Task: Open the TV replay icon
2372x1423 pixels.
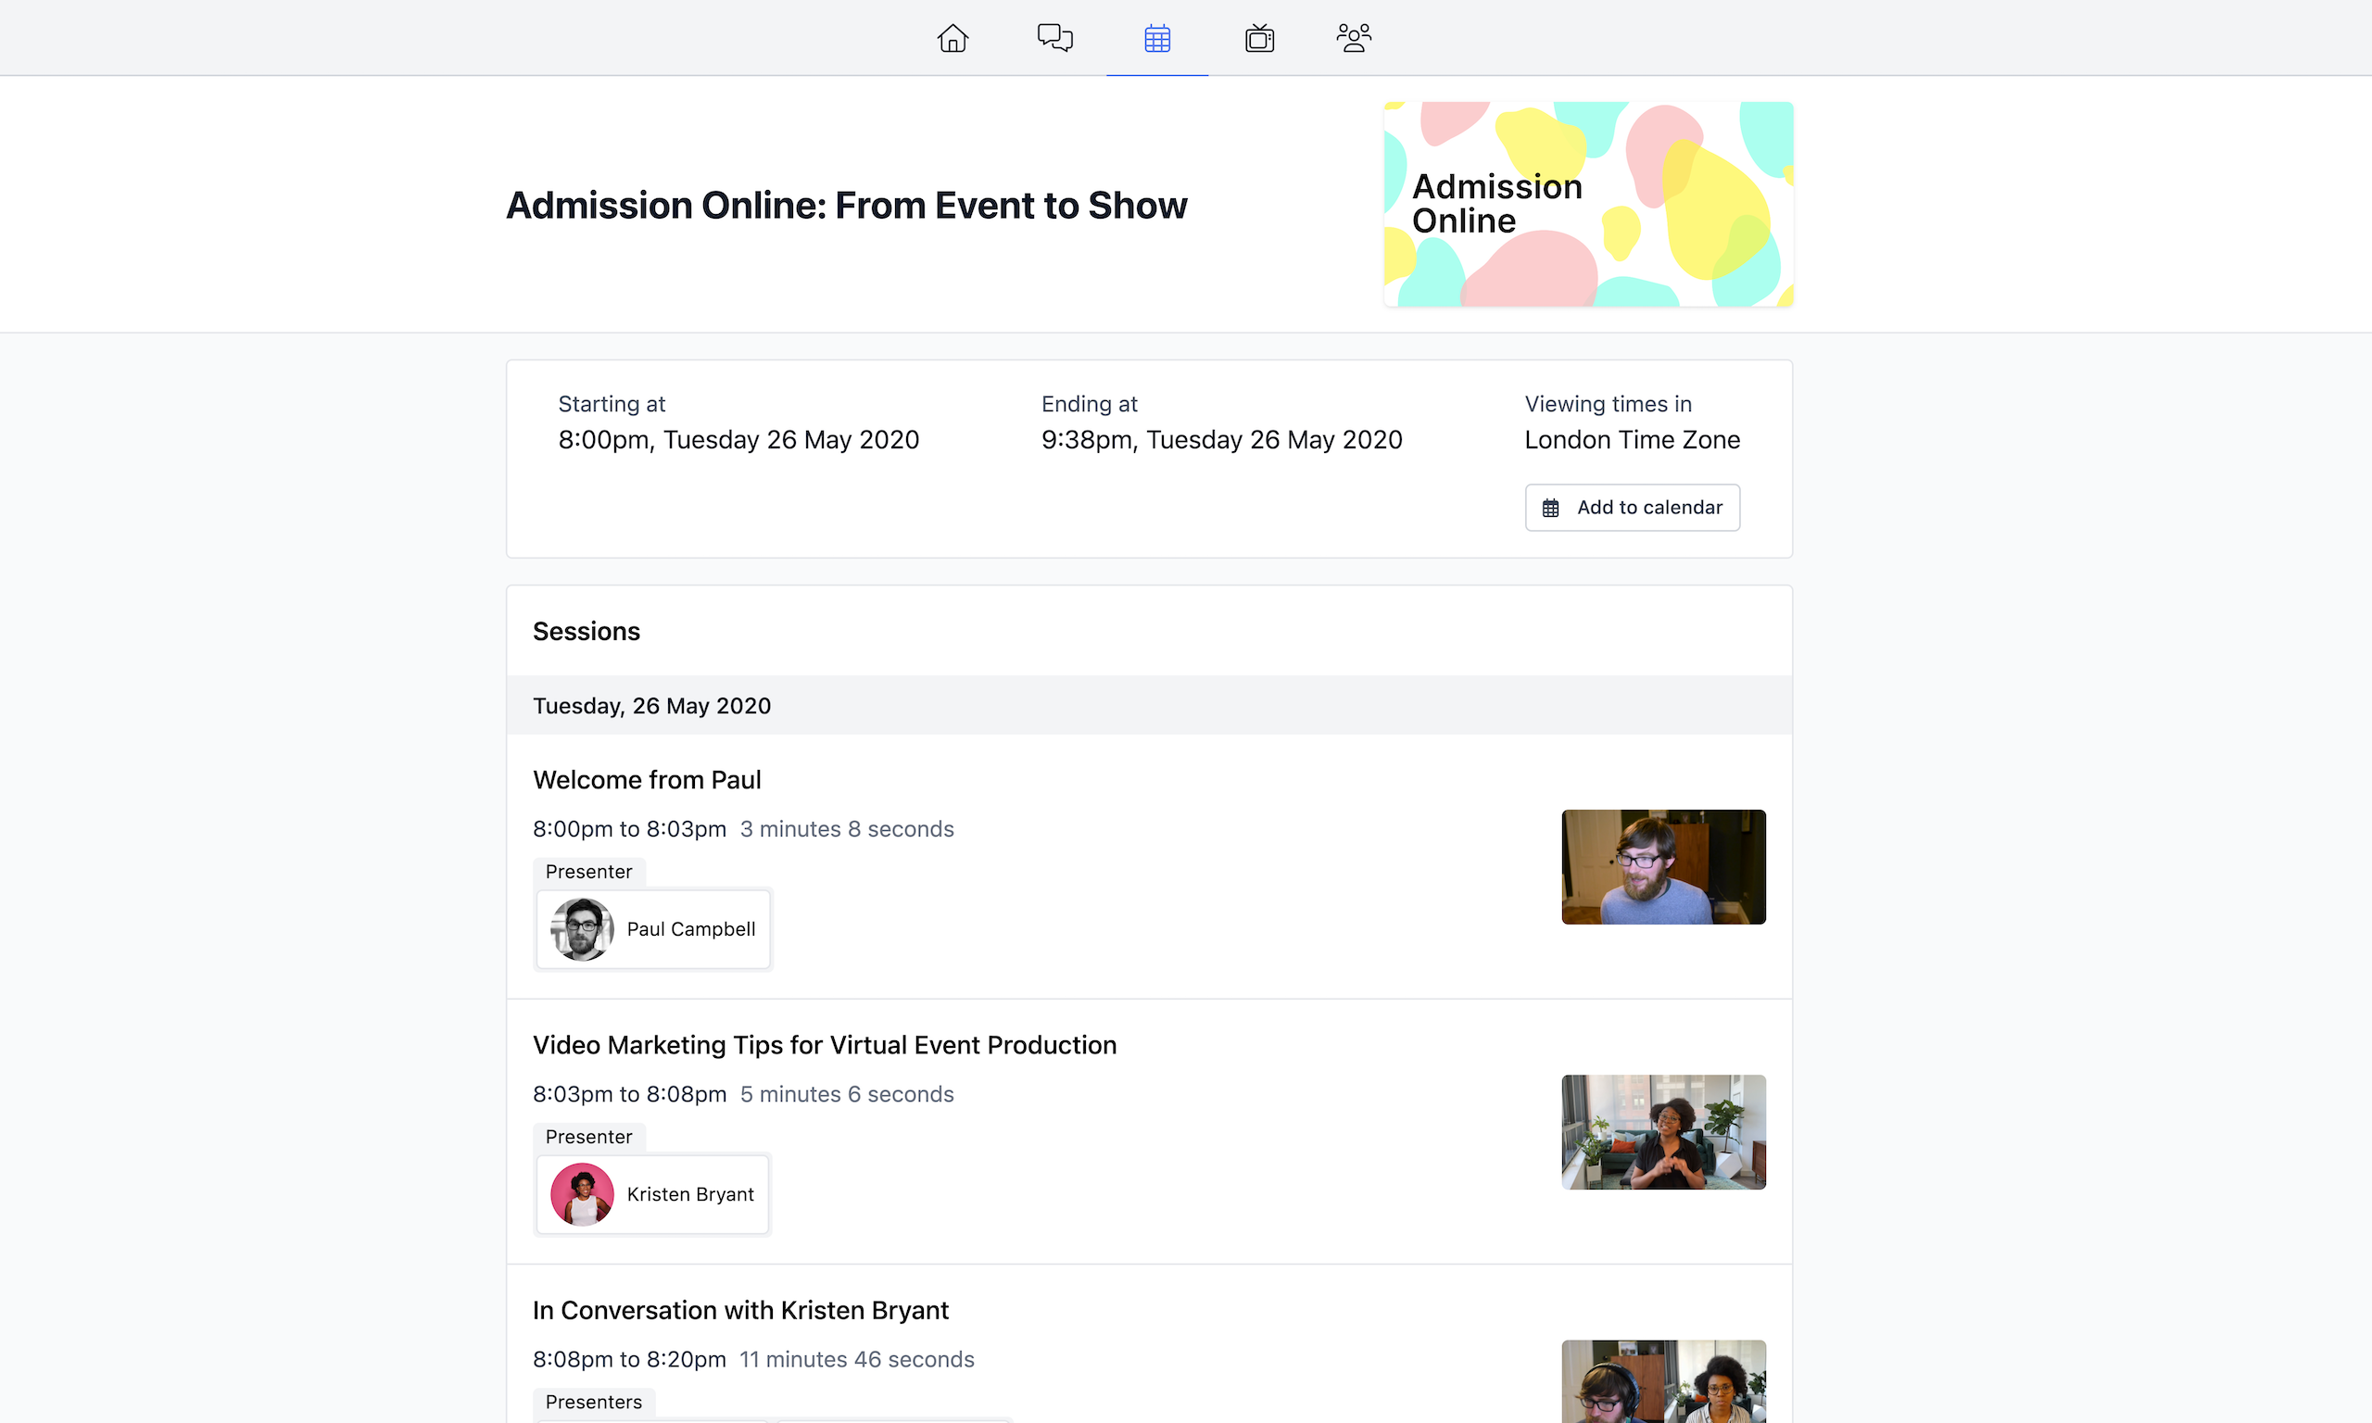Action: [x=1259, y=38]
